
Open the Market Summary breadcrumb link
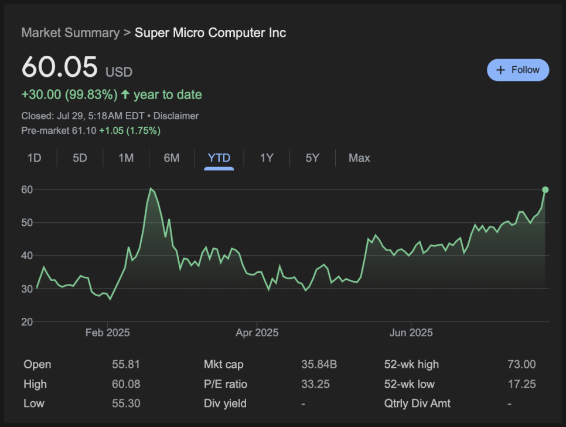70,33
